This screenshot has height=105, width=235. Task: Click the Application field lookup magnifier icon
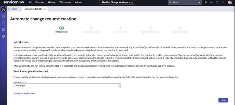pyautogui.click(x=119, y=86)
